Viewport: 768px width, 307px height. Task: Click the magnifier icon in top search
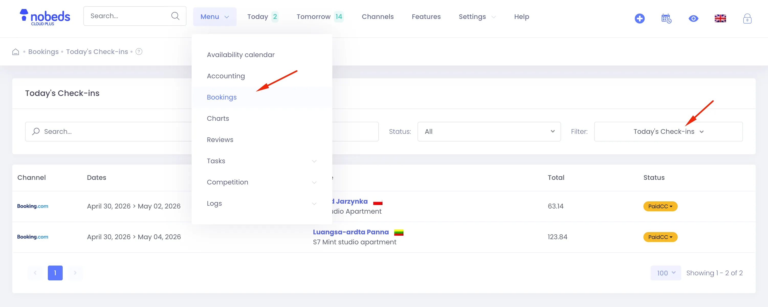(175, 16)
